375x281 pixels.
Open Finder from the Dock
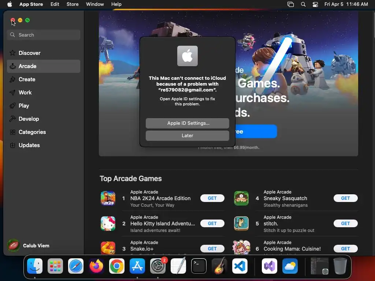[35, 266]
